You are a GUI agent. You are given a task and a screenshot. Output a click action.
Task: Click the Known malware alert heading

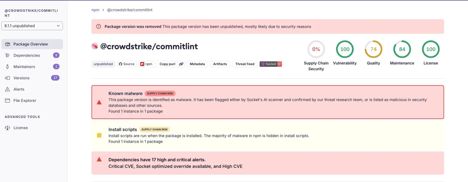pos(125,93)
